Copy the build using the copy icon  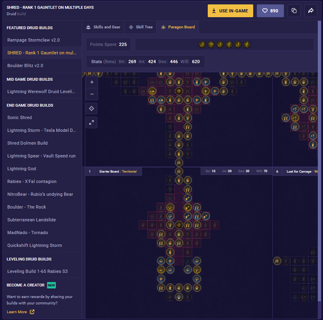tap(294, 11)
